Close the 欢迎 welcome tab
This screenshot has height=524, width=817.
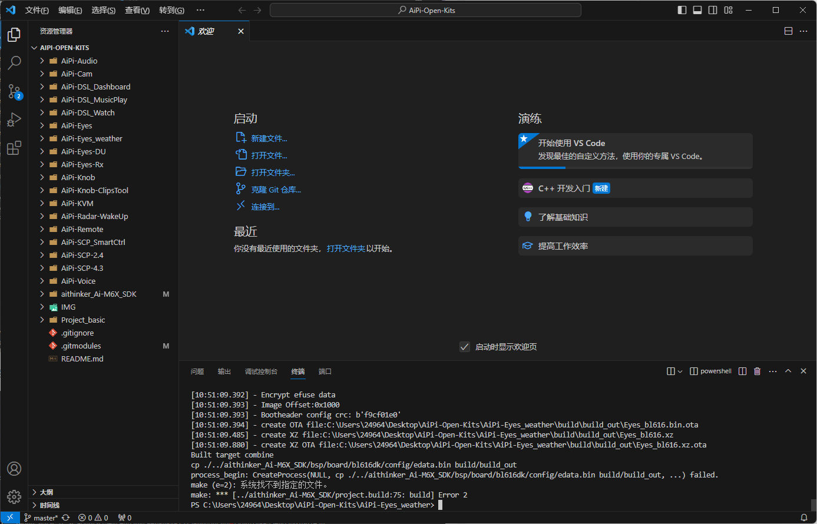point(240,31)
